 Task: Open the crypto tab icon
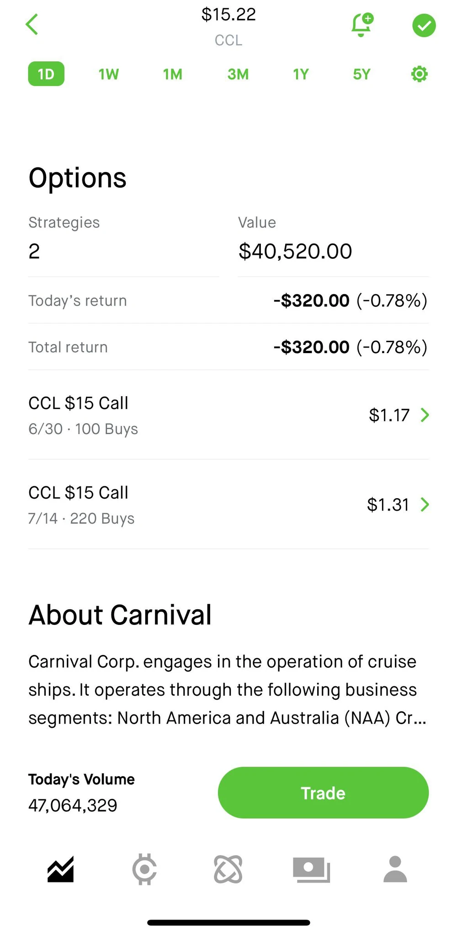click(x=144, y=869)
